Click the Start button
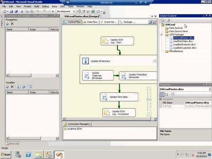212x159 pixels. coord(6,155)
